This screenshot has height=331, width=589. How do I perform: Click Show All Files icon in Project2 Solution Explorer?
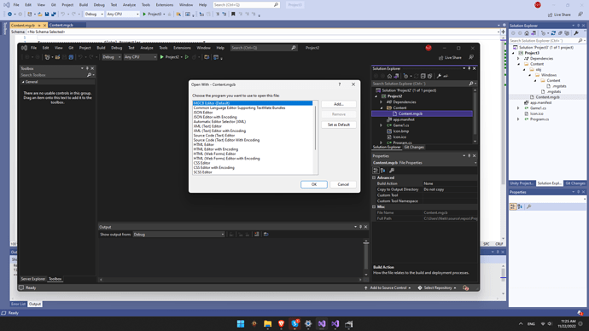(x=429, y=76)
